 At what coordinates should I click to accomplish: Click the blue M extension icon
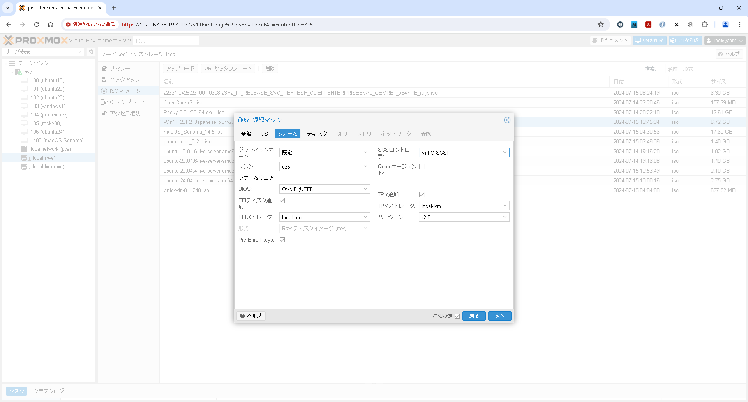tap(634, 25)
